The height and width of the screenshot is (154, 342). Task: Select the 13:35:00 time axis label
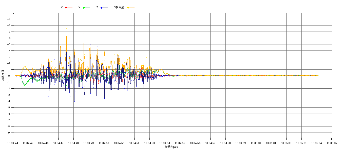point(256,143)
